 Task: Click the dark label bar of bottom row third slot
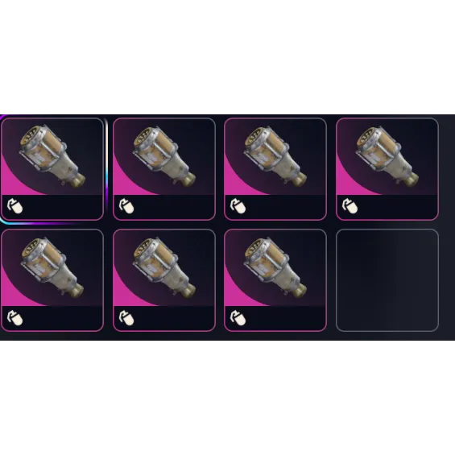coord(275,318)
